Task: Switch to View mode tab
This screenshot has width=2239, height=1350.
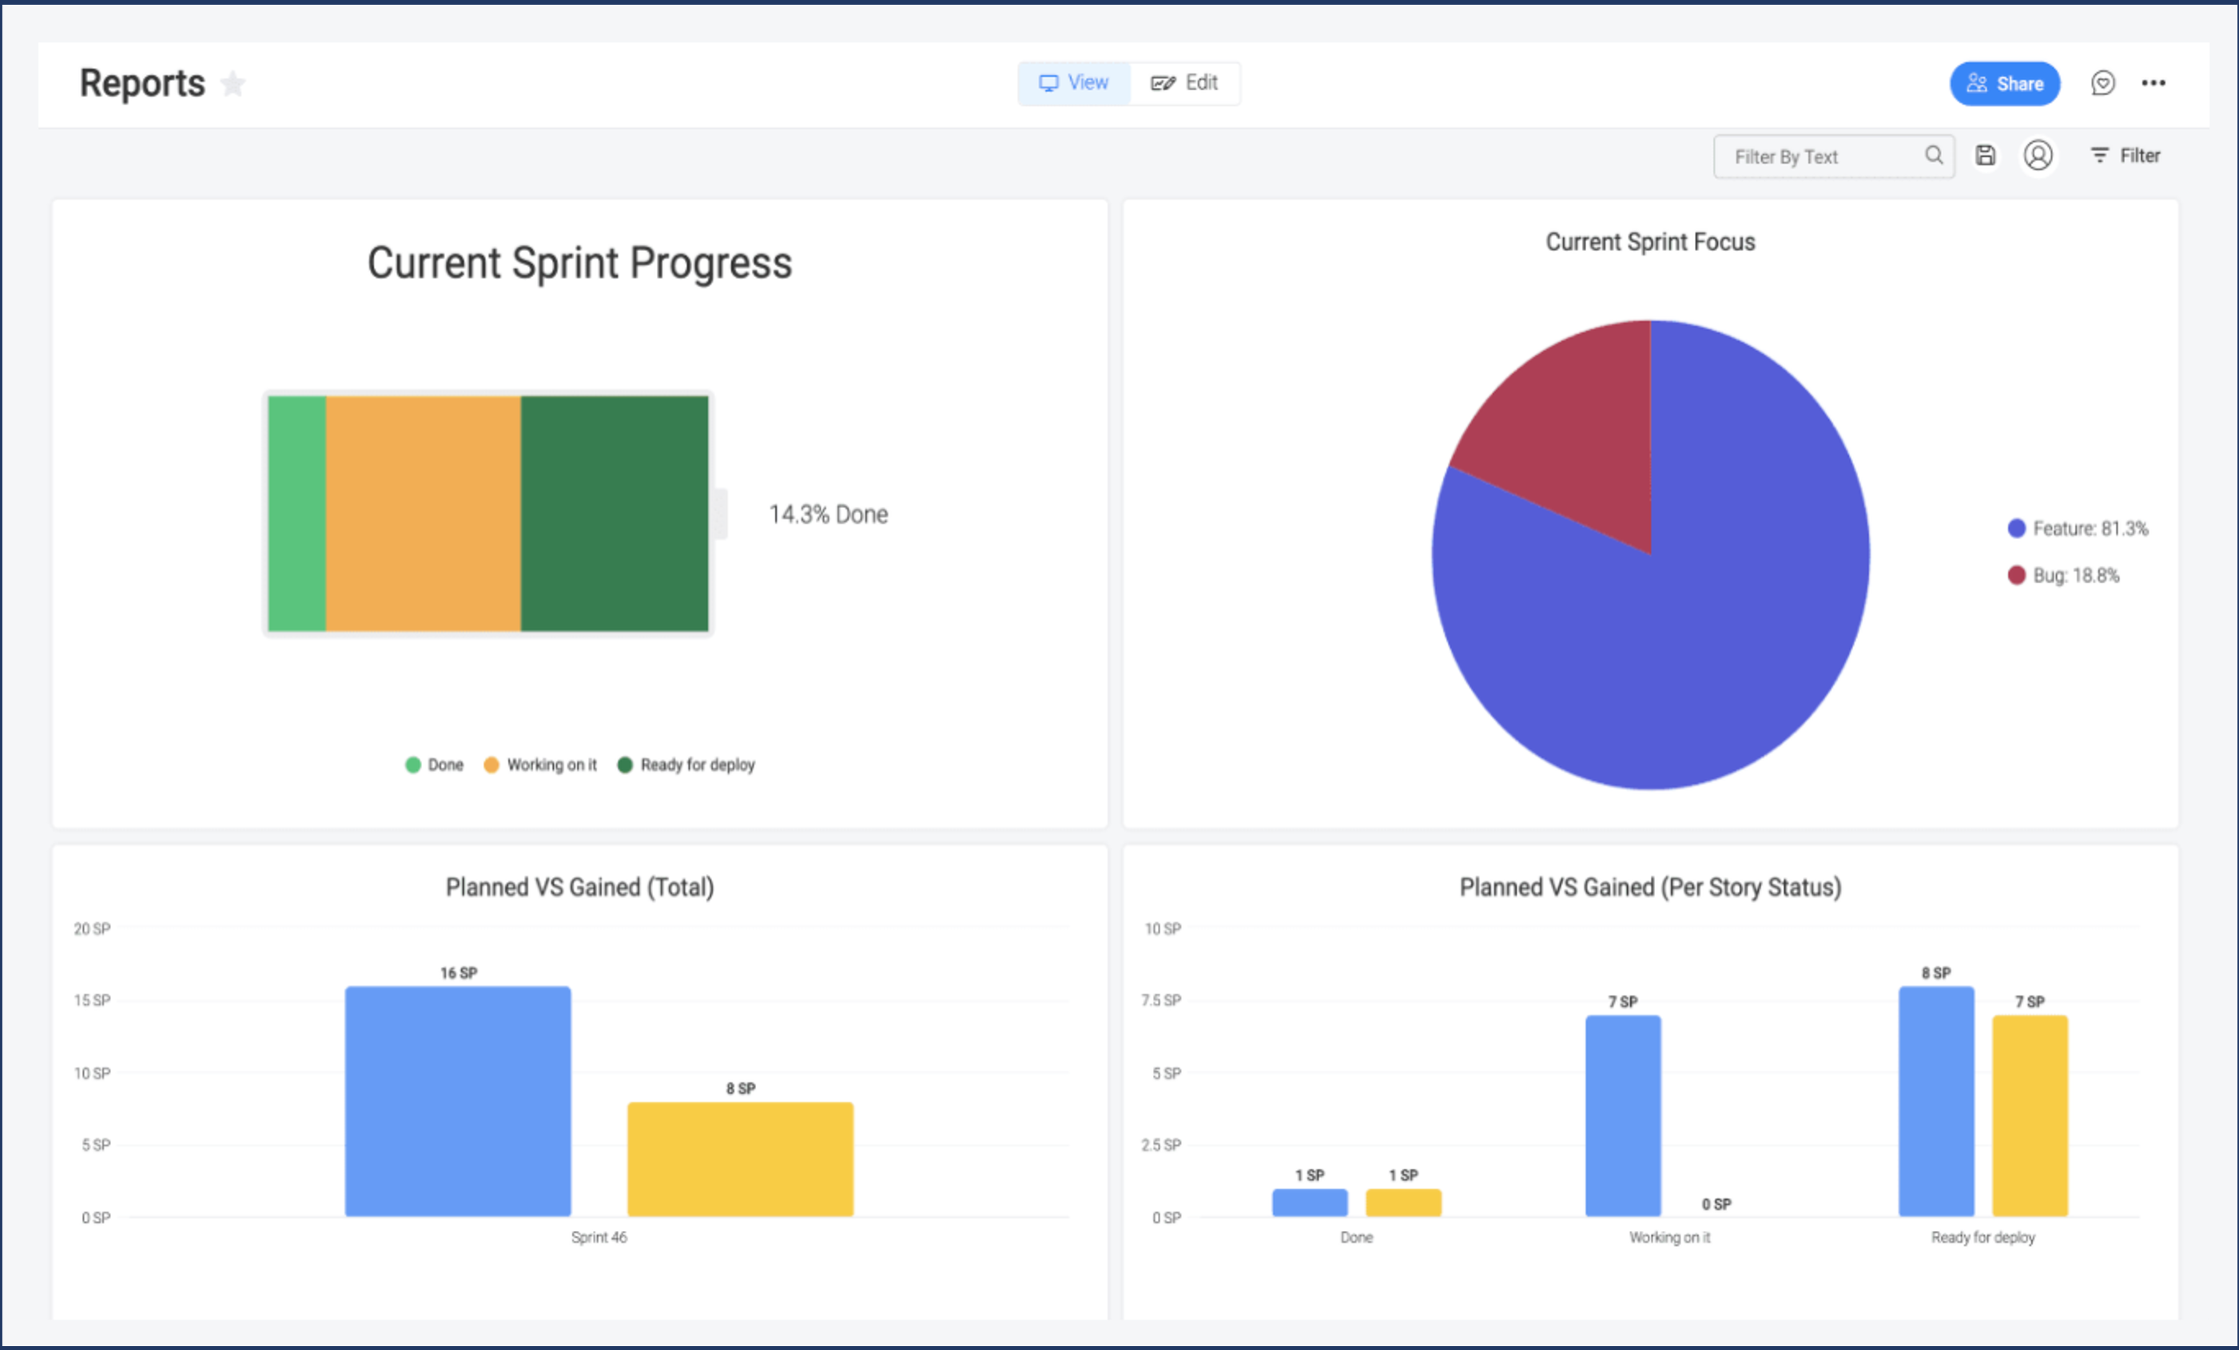Action: point(1074,84)
